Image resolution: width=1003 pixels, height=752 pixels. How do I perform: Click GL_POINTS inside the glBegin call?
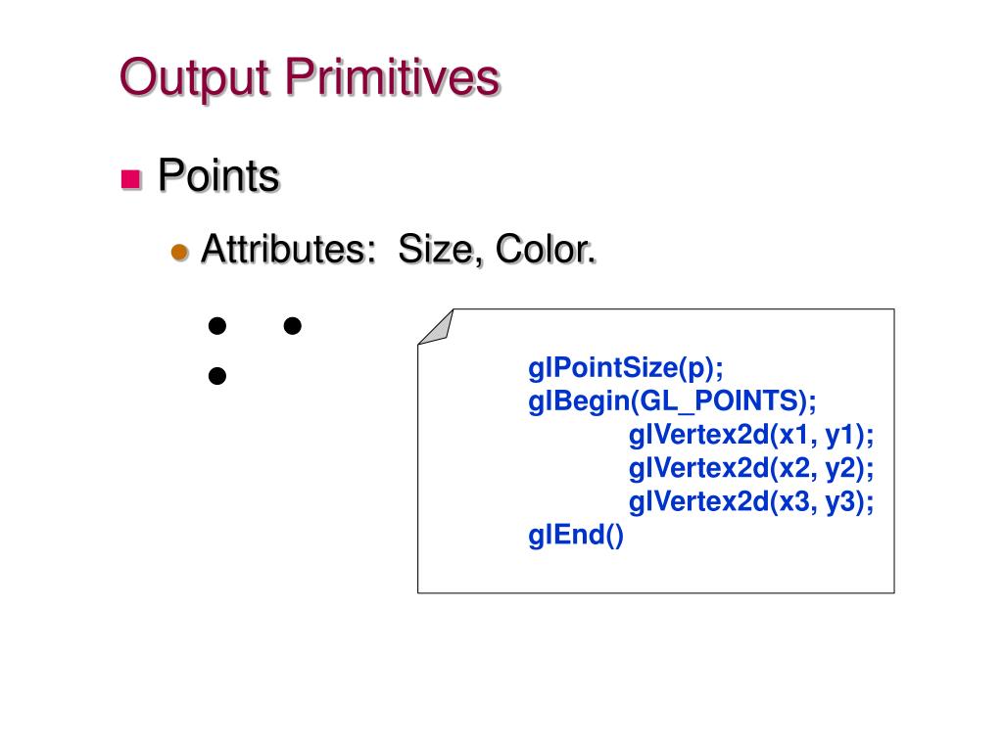(x=718, y=401)
